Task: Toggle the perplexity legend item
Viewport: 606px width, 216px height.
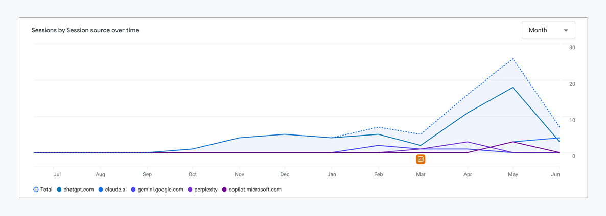Action: 202,190
